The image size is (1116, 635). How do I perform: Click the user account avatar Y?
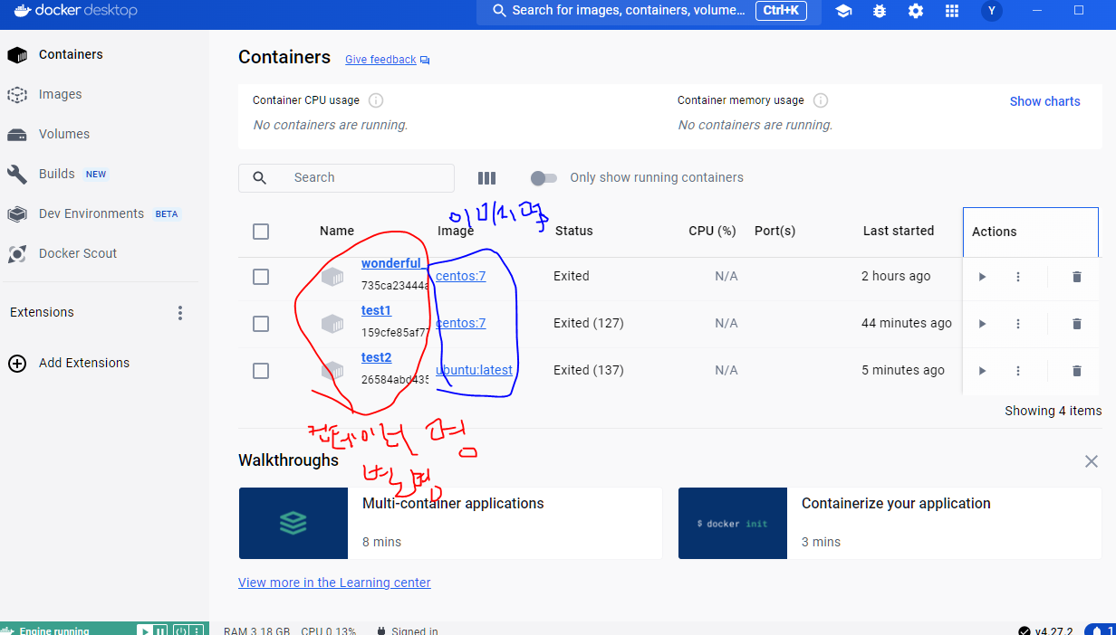pos(992,11)
